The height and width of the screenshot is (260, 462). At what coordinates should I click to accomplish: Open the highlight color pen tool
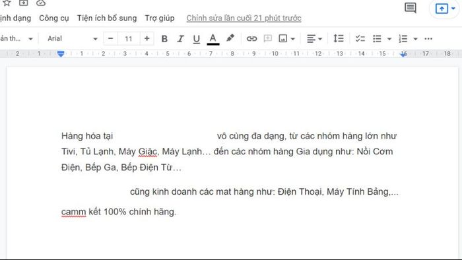pyautogui.click(x=230, y=38)
